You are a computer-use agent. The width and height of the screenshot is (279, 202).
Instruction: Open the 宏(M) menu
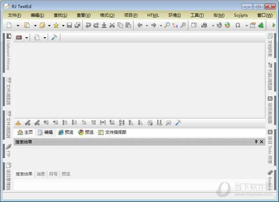point(219,15)
